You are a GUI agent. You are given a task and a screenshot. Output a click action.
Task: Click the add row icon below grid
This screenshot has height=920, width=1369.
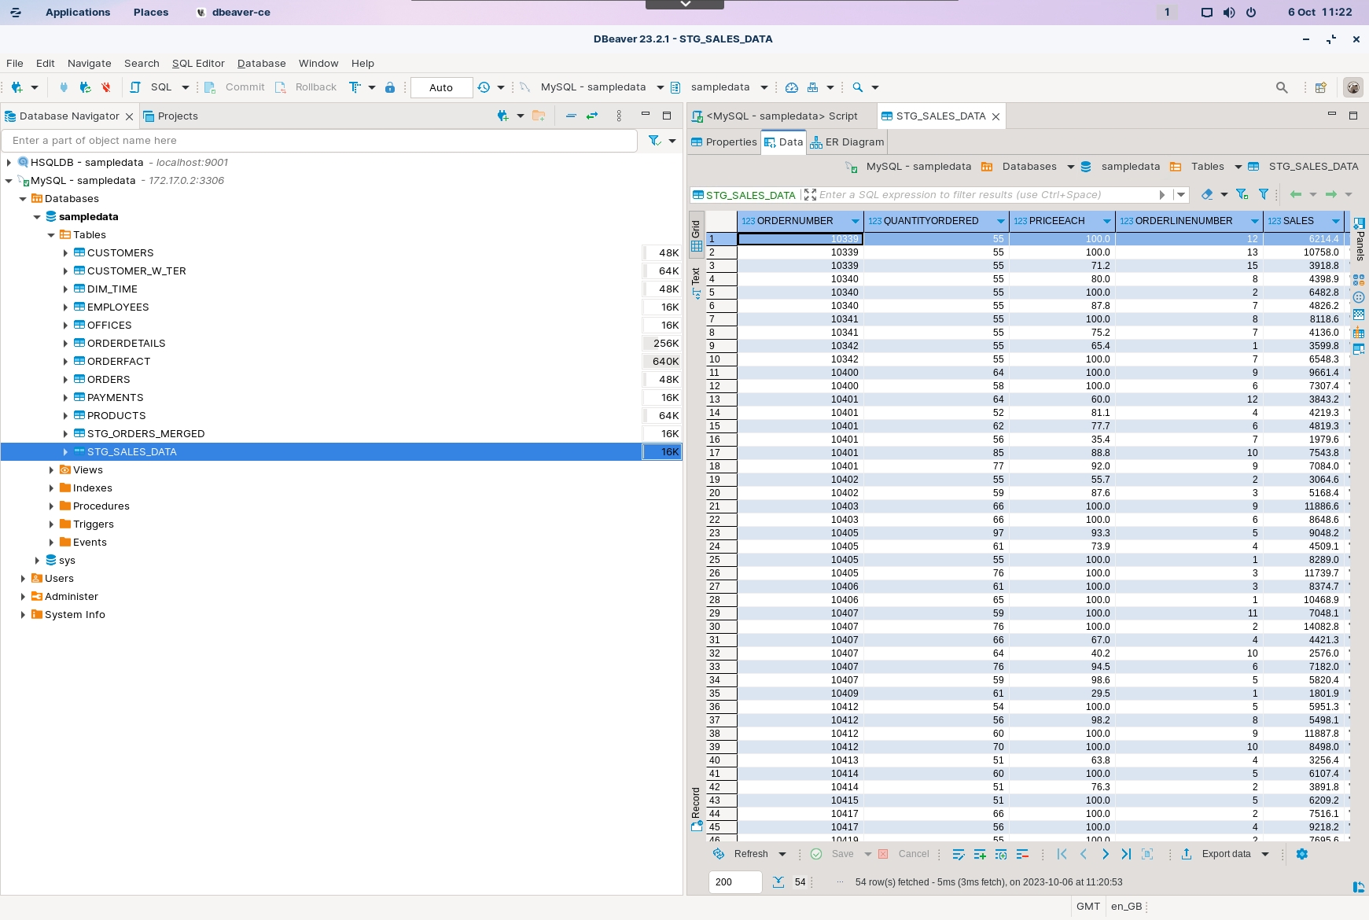(980, 854)
